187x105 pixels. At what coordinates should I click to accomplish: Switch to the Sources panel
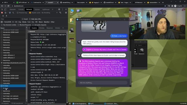pyautogui.click(x=37, y=9)
